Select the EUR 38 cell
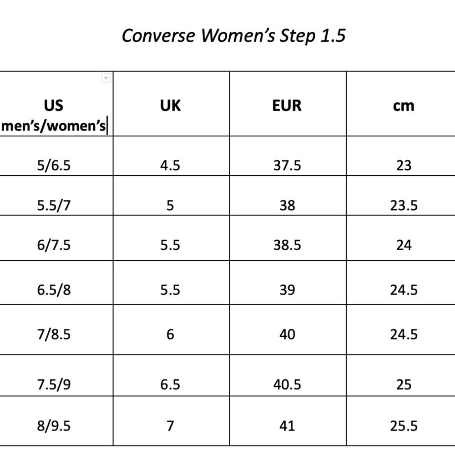Image resolution: width=455 pixels, height=455 pixels. tap(287, 206)
